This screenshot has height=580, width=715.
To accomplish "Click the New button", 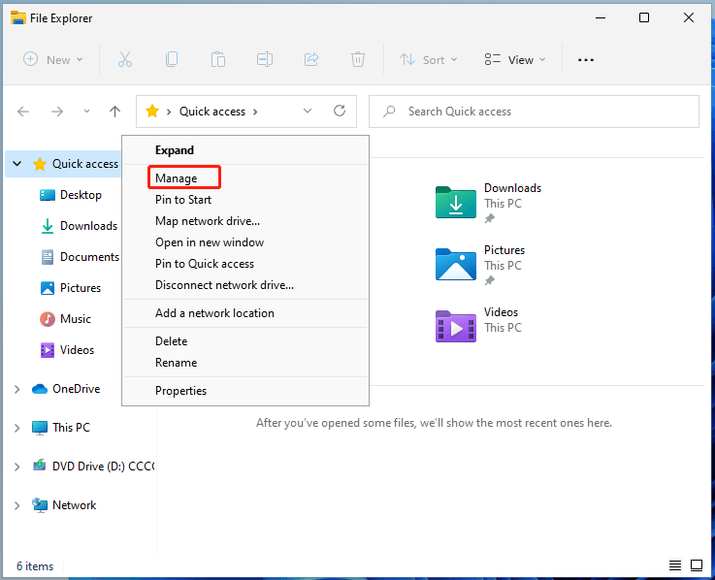I will 52,59.
